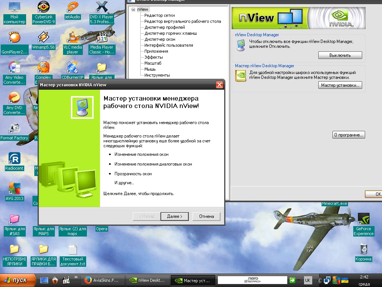The image size is (382, 287).
Task: Launch AVG 2013 from the desktop
Action: [15, 192]
